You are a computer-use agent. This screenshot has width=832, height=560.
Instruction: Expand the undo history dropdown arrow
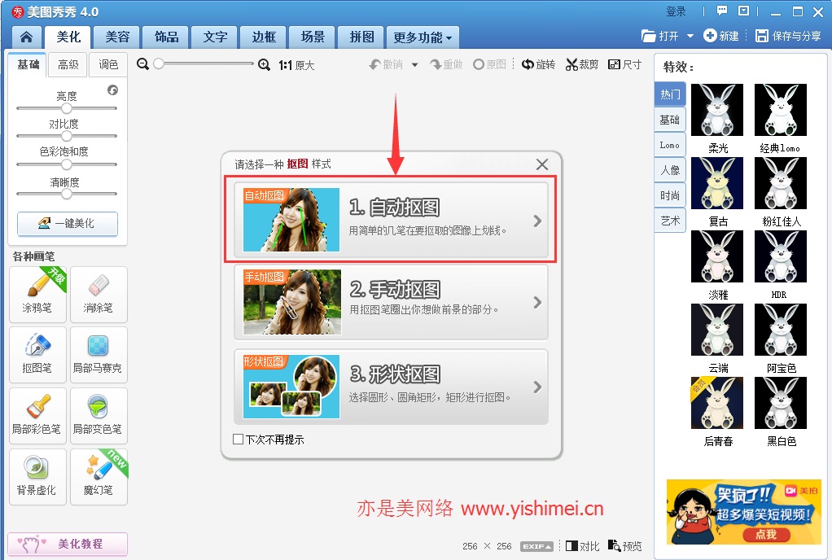pos(415,64)
